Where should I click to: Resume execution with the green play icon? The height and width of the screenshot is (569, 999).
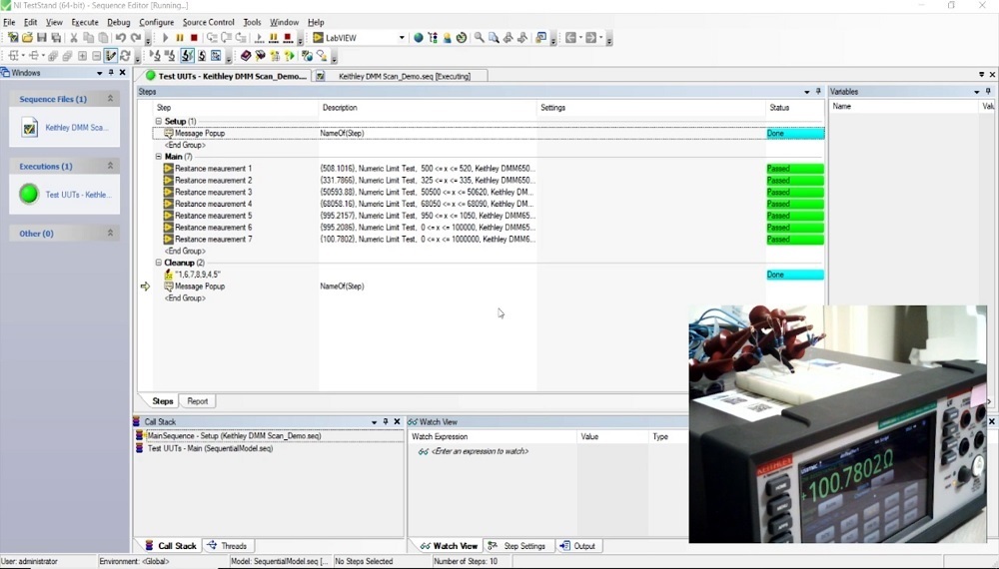166,38
